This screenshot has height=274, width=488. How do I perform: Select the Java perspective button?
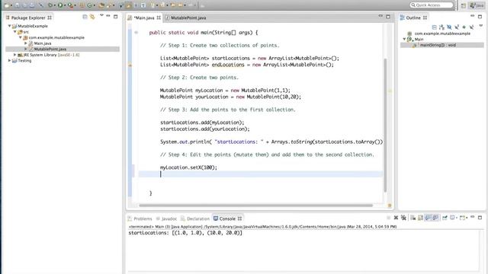coord(477,5)
